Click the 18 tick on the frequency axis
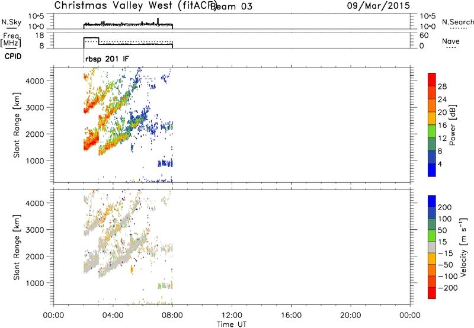This screenshot has width=474, height=328. tap(39, 36)
